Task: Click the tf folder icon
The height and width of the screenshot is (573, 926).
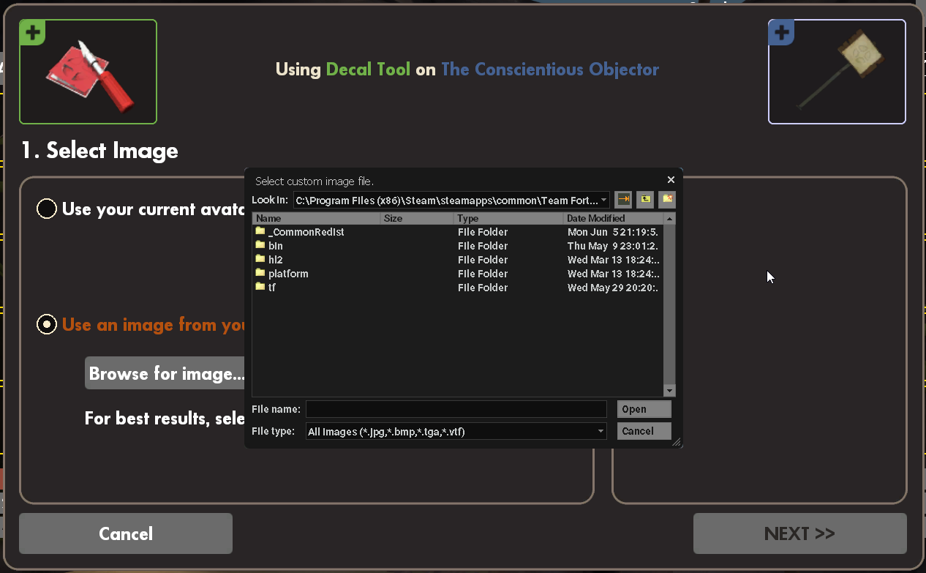Action: [260, 287]
